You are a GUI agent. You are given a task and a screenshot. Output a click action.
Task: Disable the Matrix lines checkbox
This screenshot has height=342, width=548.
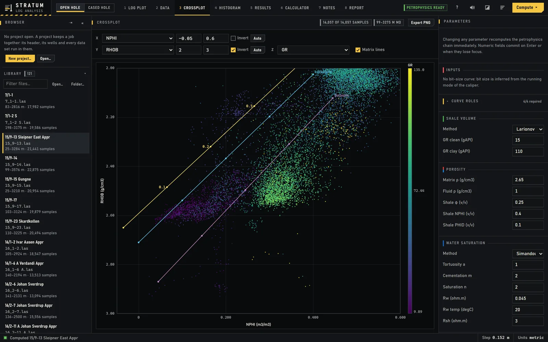[x=358, y=50]
